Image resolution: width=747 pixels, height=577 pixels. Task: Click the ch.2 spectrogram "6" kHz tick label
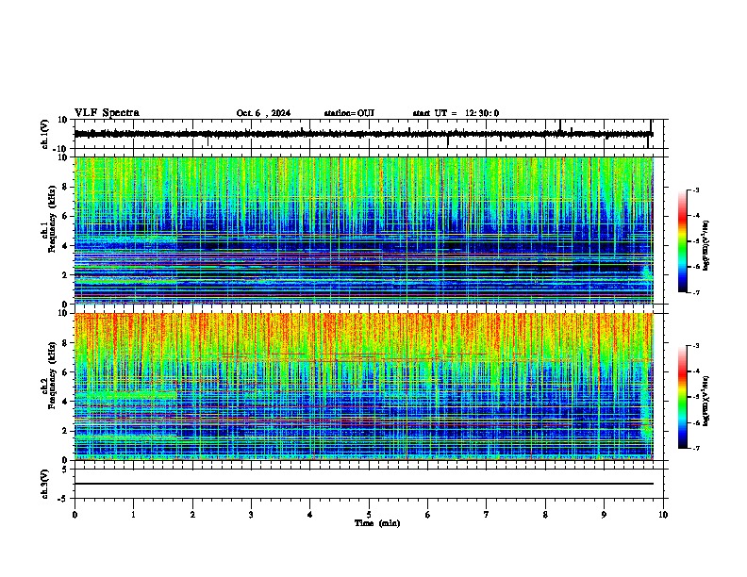pyautogui.click(x=65, y=372)
